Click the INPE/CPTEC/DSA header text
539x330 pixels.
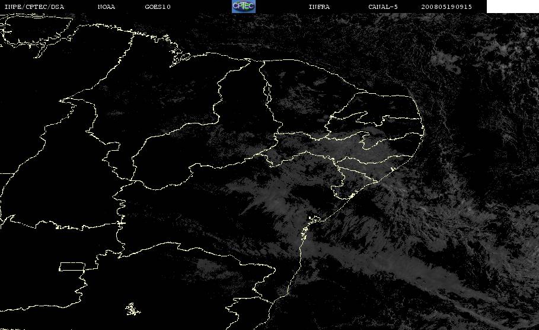click(34, 7)
